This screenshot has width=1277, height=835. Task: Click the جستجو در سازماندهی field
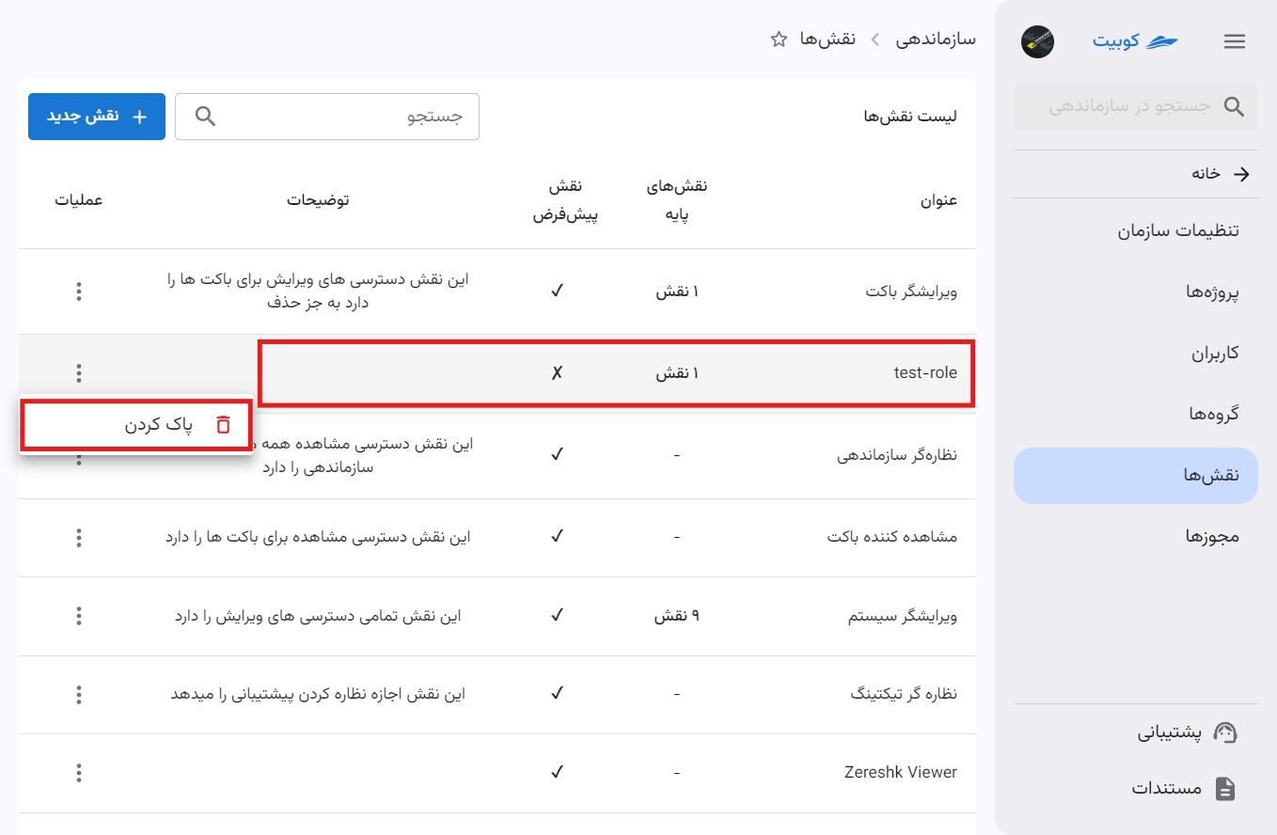(x=1136, y=107)
